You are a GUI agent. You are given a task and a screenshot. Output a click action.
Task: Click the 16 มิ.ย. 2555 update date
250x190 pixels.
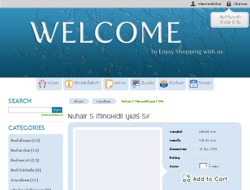[208, 149]
